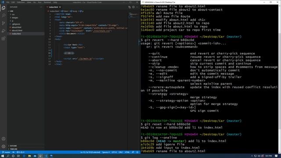Open the View menu
The height and width of the screenshot is (158, 281).
(x=29, y=2)
